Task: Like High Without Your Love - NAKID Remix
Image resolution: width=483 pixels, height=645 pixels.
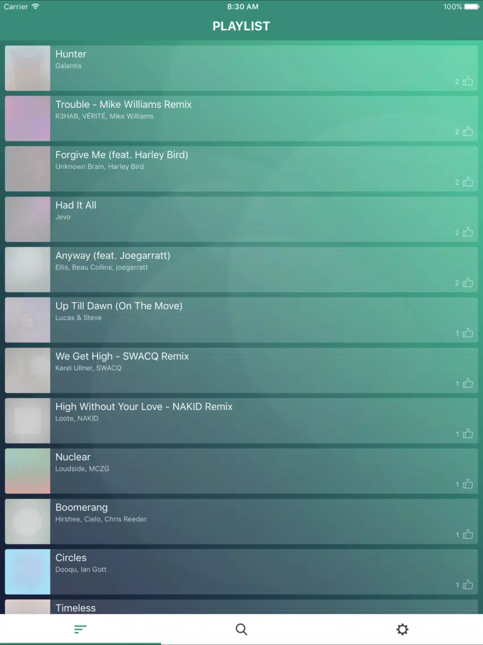Action: point(468,434)
